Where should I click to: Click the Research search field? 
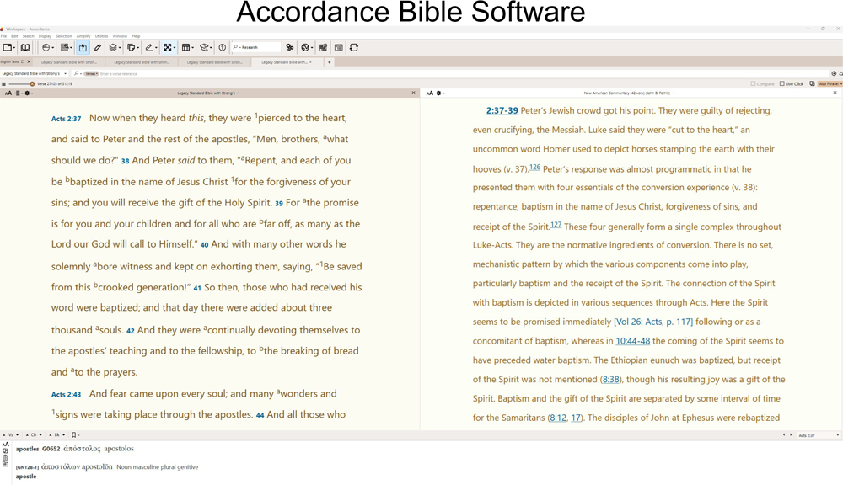tap(256, 47)
